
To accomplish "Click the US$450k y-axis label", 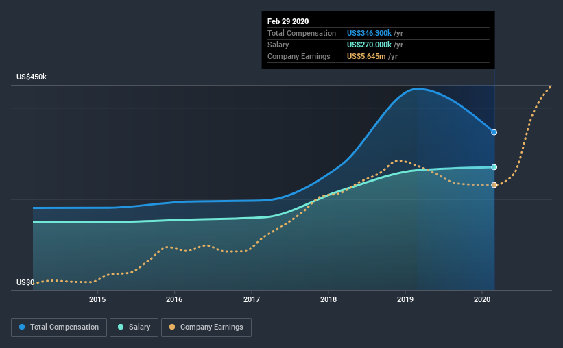I will point(32,77).
